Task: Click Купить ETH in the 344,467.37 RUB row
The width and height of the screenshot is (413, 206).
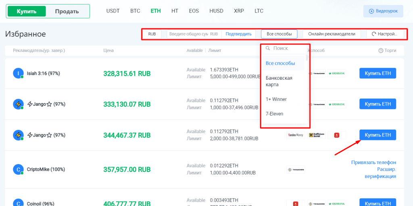Action: pyautogui.click(x=378, y=135)
